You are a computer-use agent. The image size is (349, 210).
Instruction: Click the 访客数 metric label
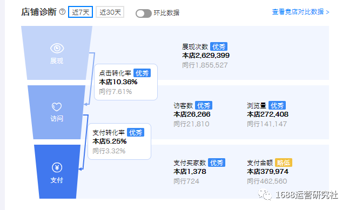(183, 105)
